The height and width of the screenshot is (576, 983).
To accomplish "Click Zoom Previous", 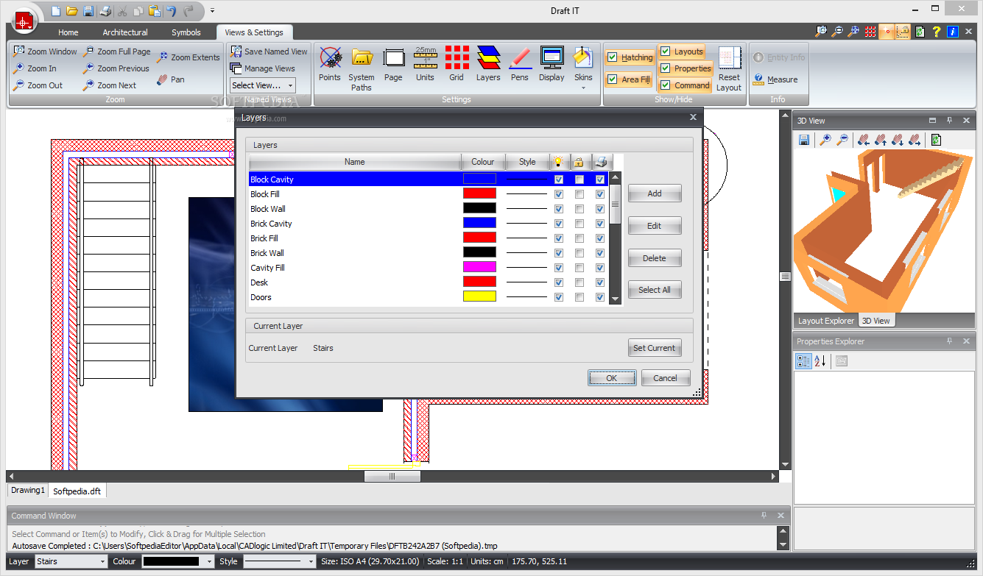I will [x=116, y=68].
